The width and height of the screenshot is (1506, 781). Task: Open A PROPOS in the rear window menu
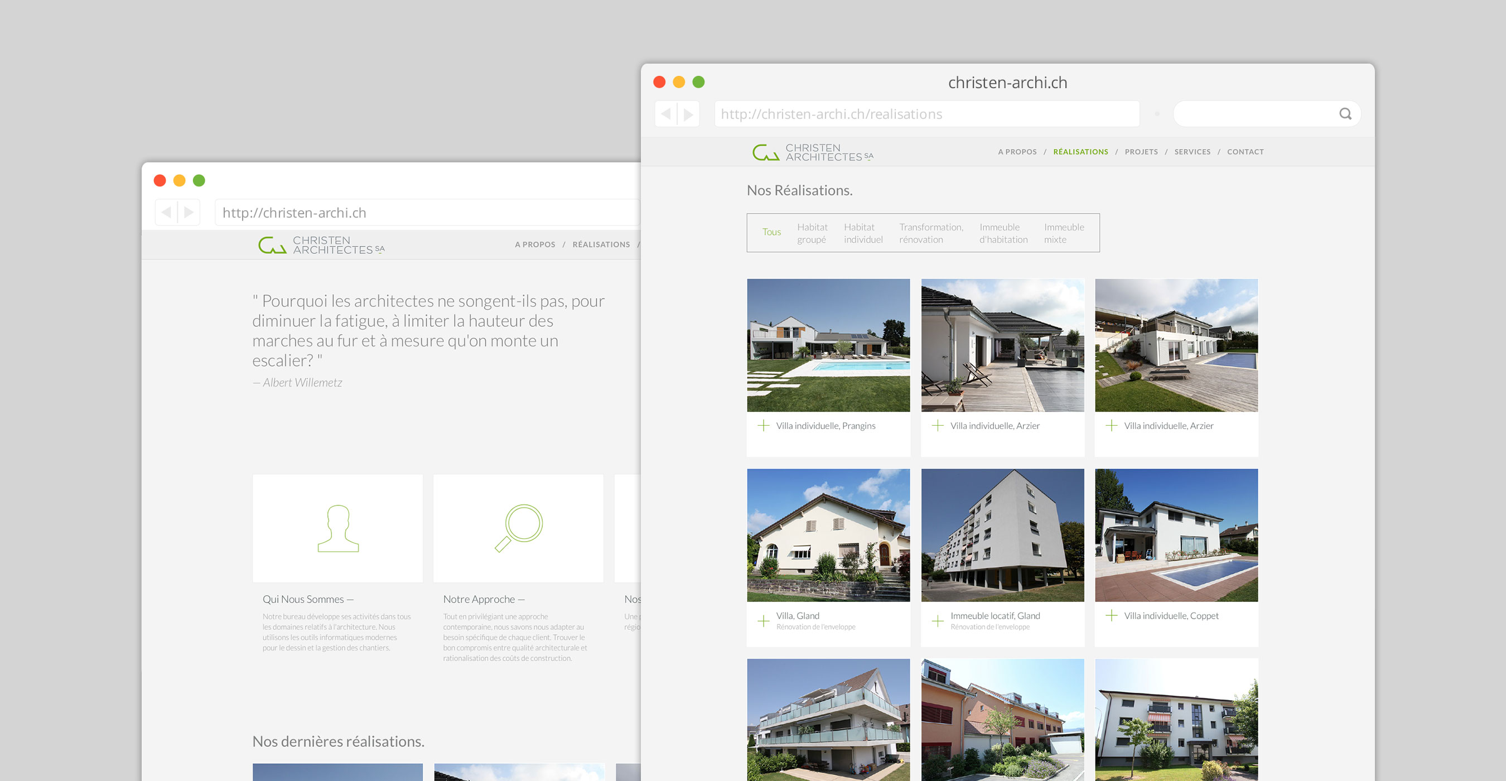pos(535,245)
